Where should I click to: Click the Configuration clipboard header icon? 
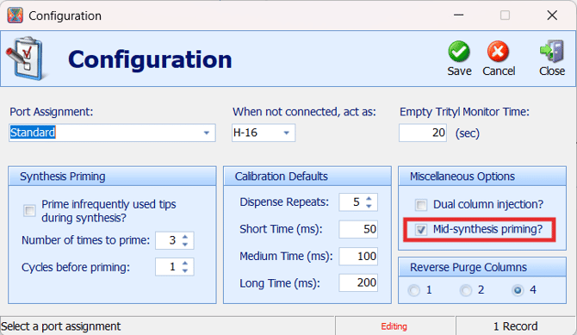pos(27,59)
